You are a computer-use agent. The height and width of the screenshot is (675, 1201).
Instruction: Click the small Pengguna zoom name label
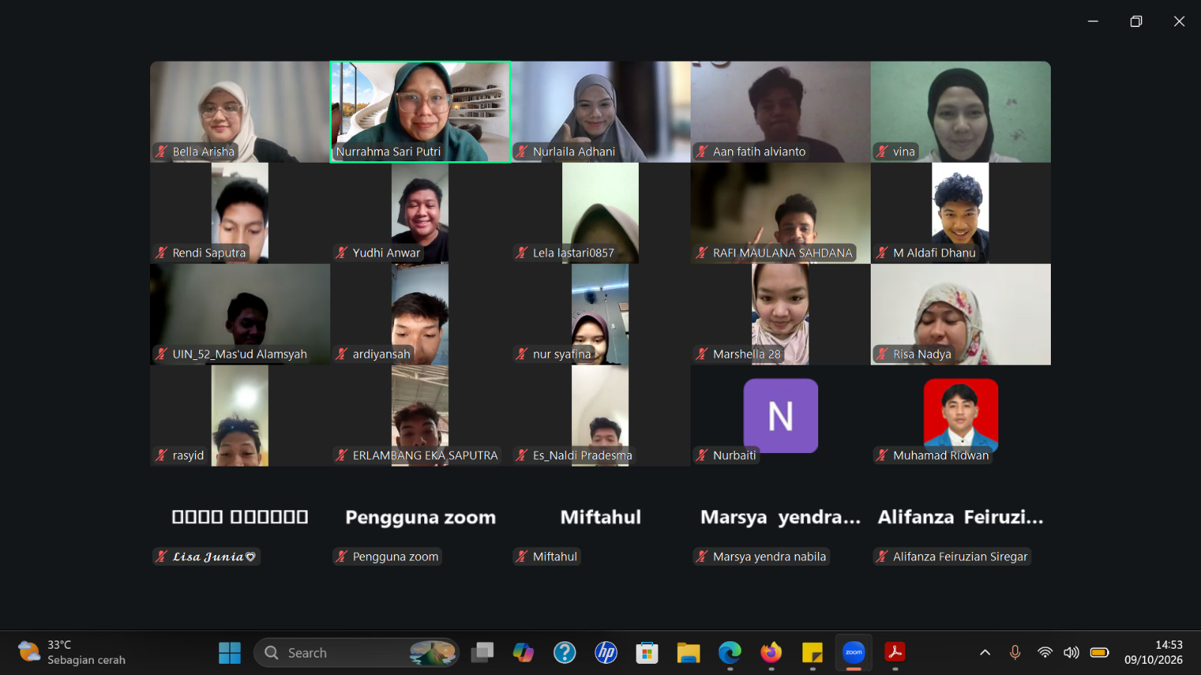click(x=396, y=556)
